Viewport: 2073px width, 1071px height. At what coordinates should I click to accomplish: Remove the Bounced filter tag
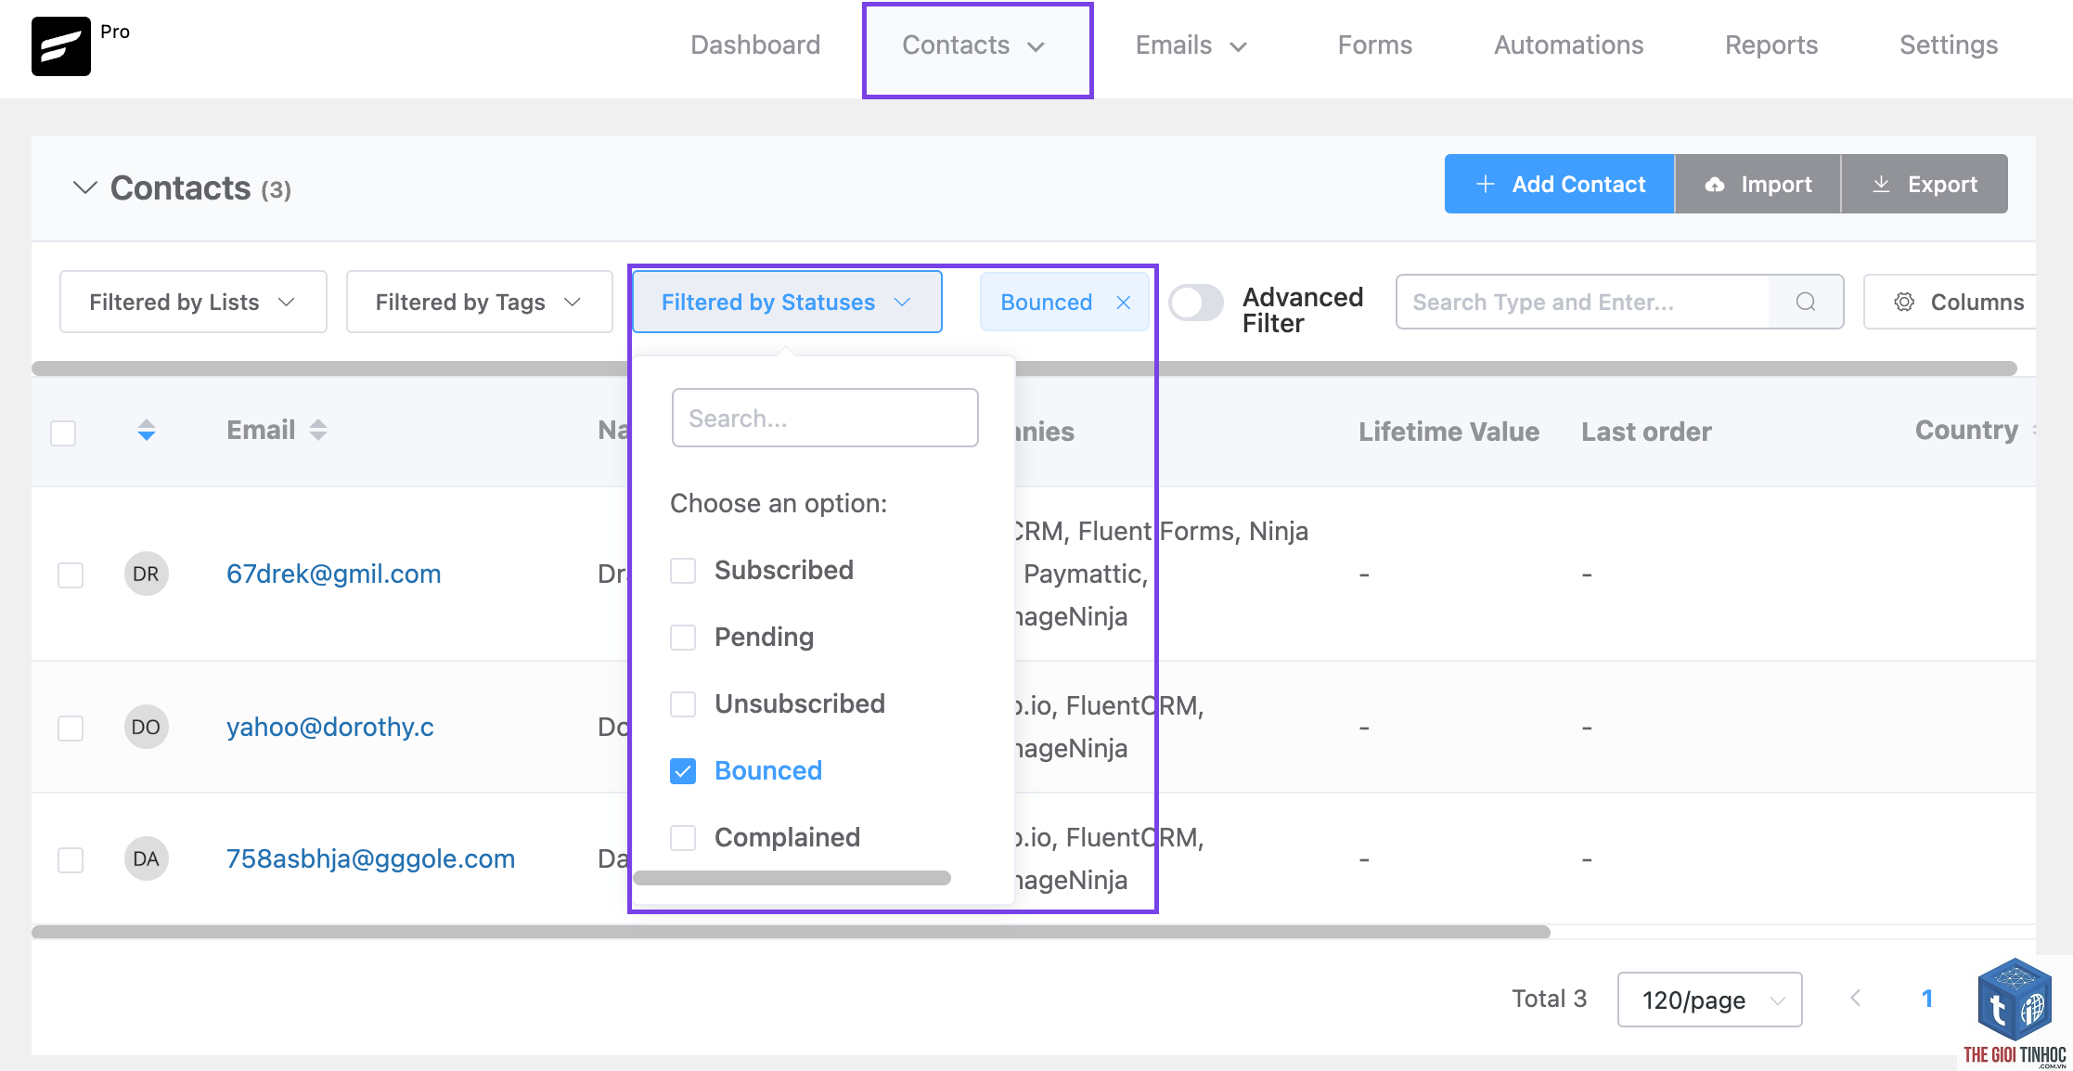[1123, 303]
